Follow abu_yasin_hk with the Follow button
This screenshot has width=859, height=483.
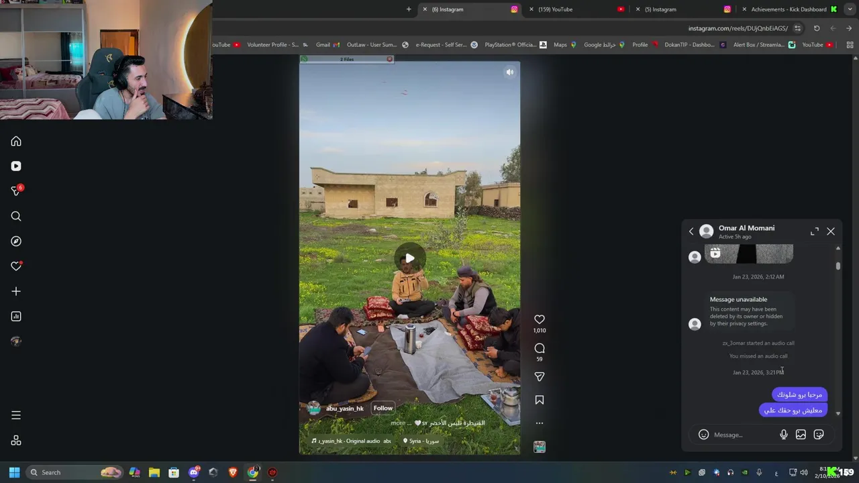[x=383, y=408]
